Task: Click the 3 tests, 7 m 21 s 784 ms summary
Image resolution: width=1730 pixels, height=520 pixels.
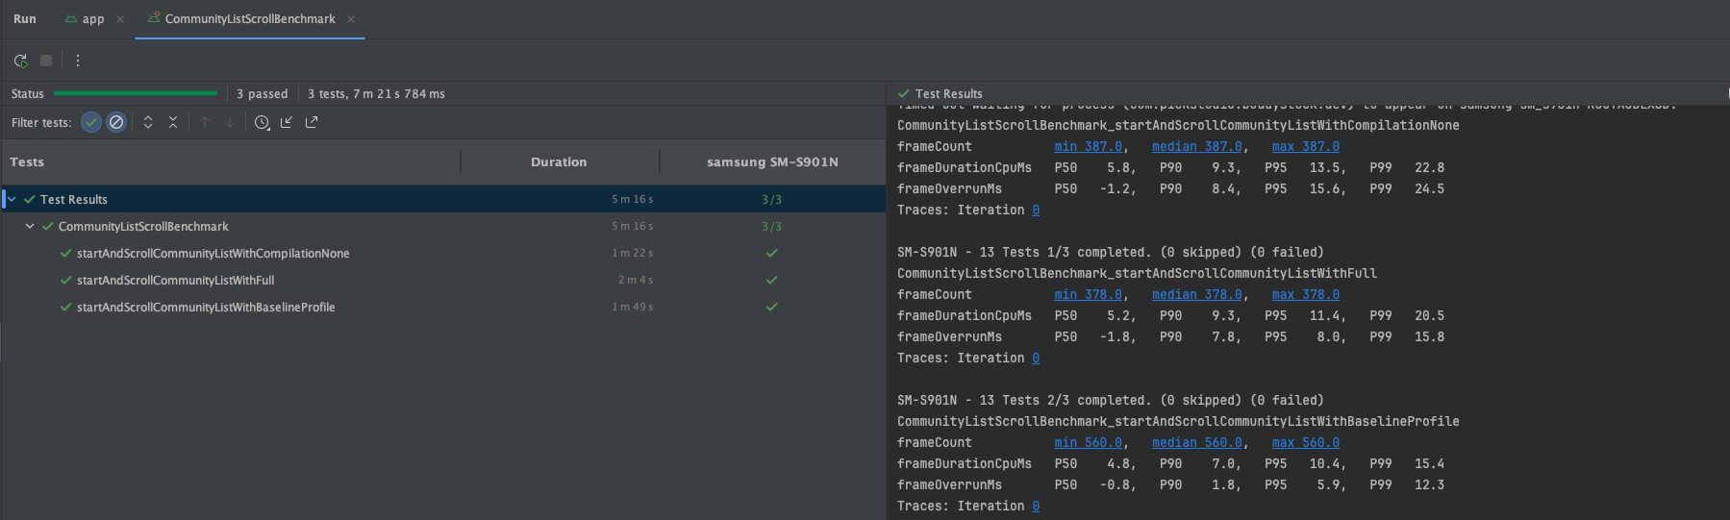Action: pos(376,94)
